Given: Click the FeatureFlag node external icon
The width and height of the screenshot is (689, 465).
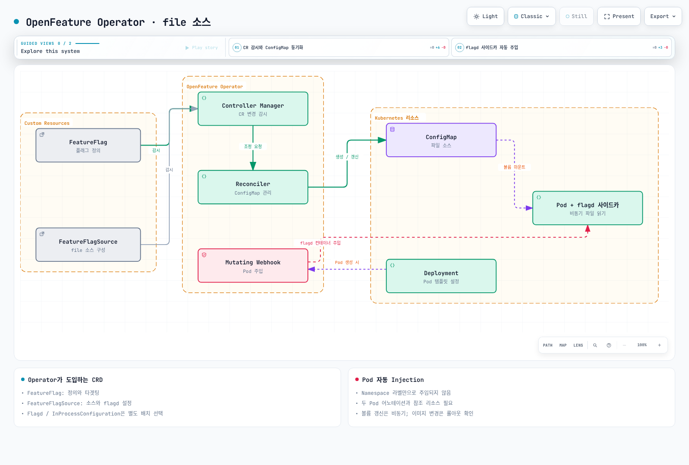Looking at the screenshot, I should (42, 135).
